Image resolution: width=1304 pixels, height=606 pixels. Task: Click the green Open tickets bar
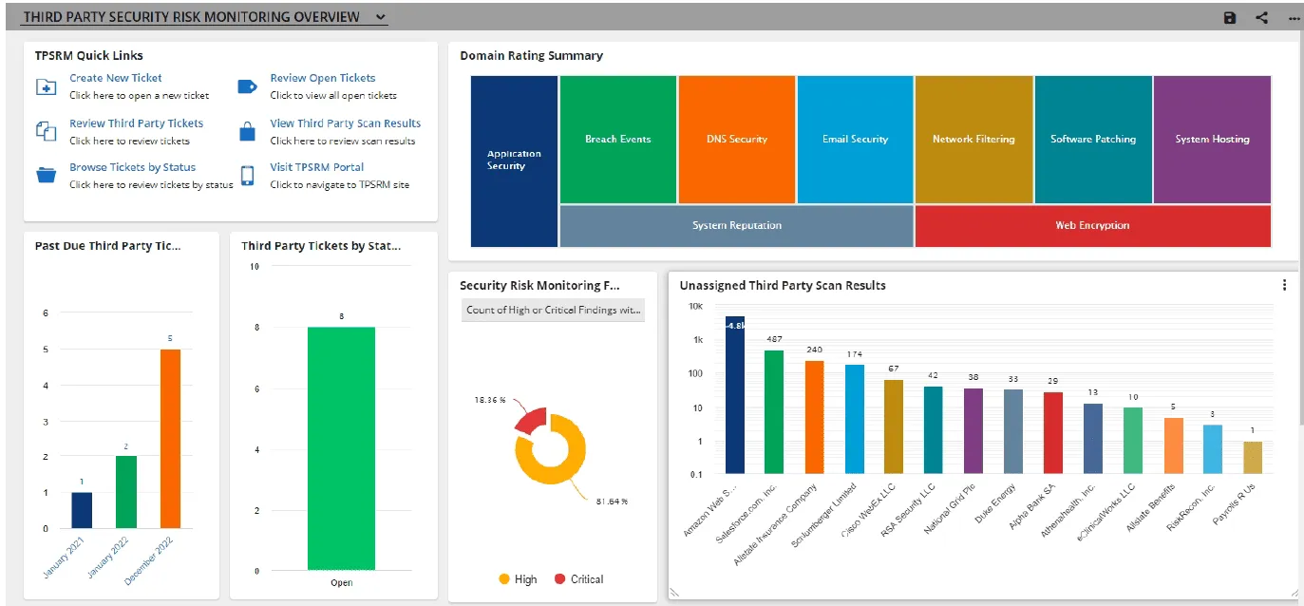341,447
